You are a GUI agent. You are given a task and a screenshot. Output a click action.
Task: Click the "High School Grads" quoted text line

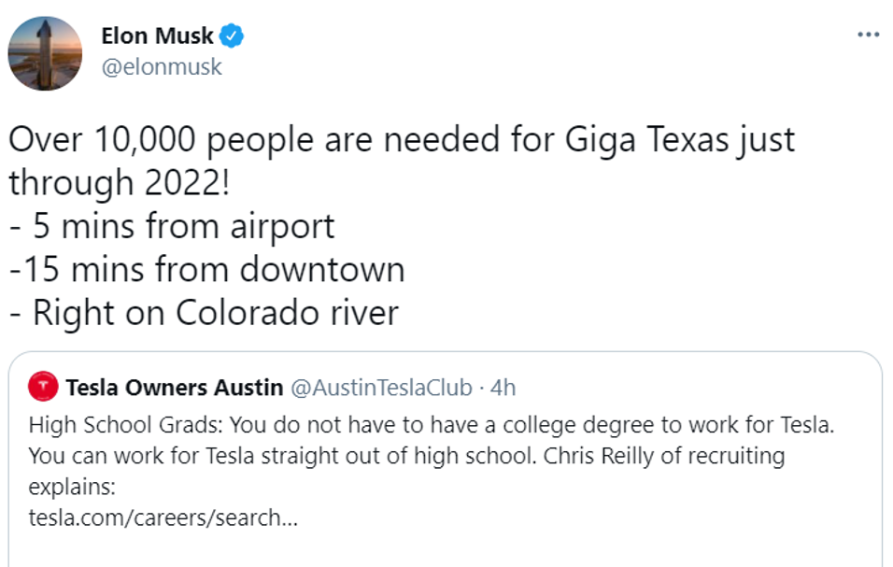pyautogui.click(x=430, y=426)
